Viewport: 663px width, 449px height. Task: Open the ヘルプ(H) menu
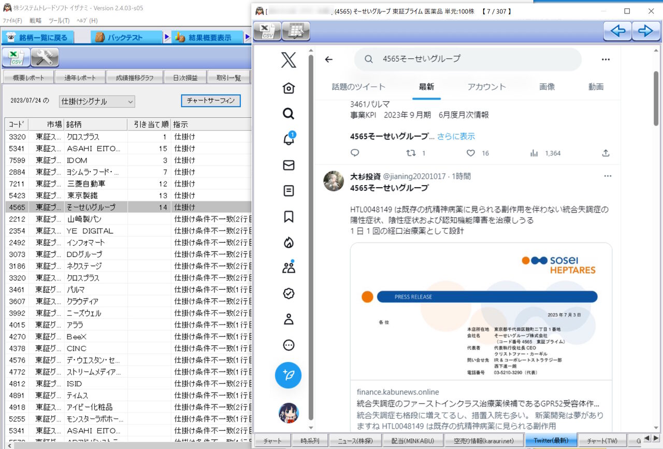pyautogui.click(x=87, y=20)
